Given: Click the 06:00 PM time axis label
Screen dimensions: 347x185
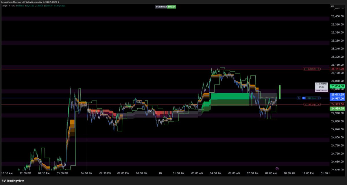Looking at the screenshot, I should pyautogui.click(x=86, y=173).
